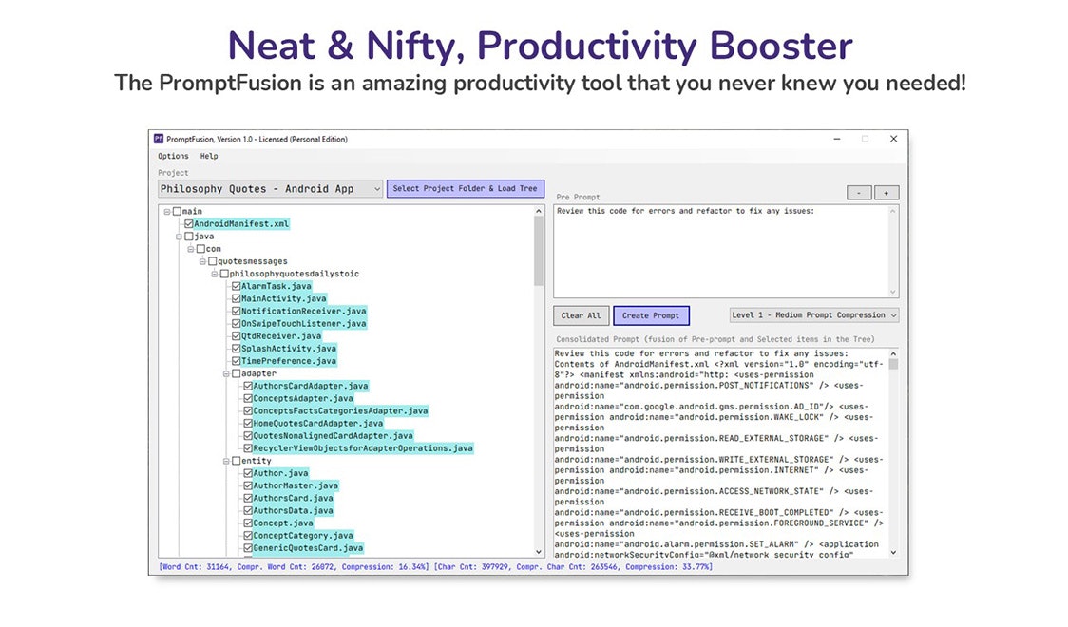Uncheck MainActivity.java checkbox
This screenshot has height=627, width=1068.
(x=237, y=299)
